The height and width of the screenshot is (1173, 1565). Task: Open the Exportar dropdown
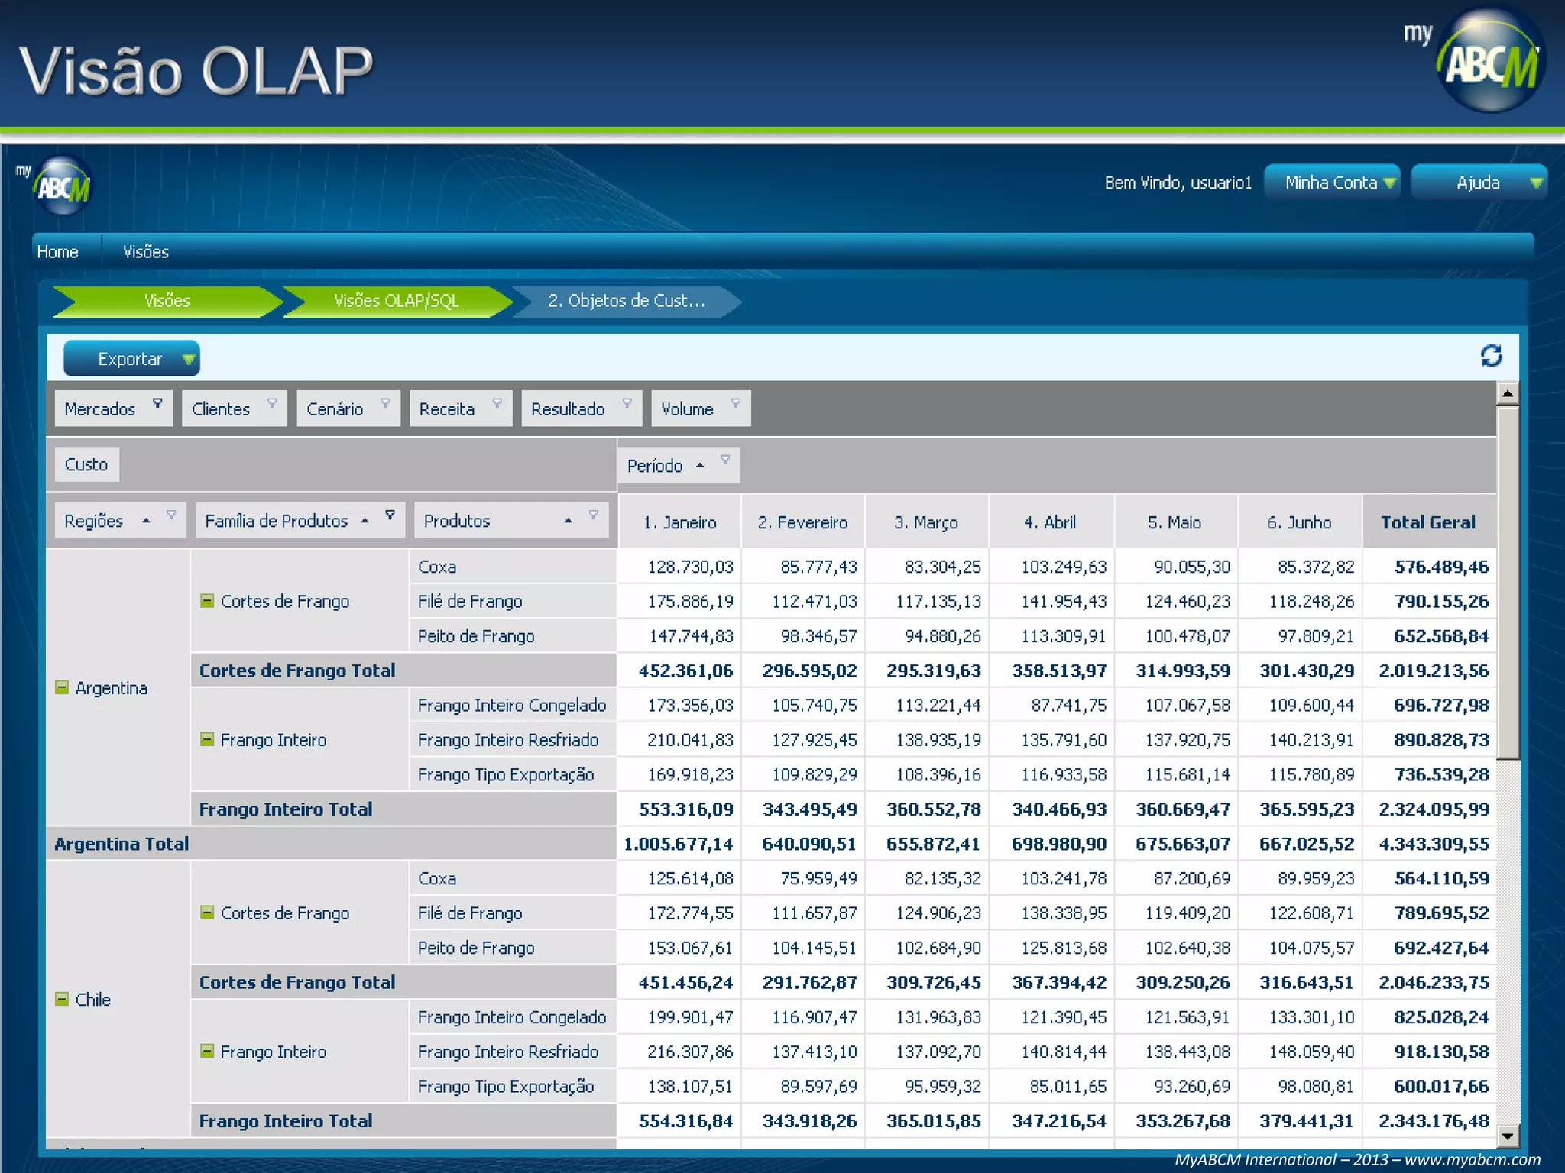(x=131, y=359)
